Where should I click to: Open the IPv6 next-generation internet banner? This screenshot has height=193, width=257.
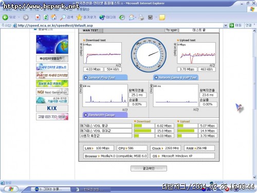(52, 75)
